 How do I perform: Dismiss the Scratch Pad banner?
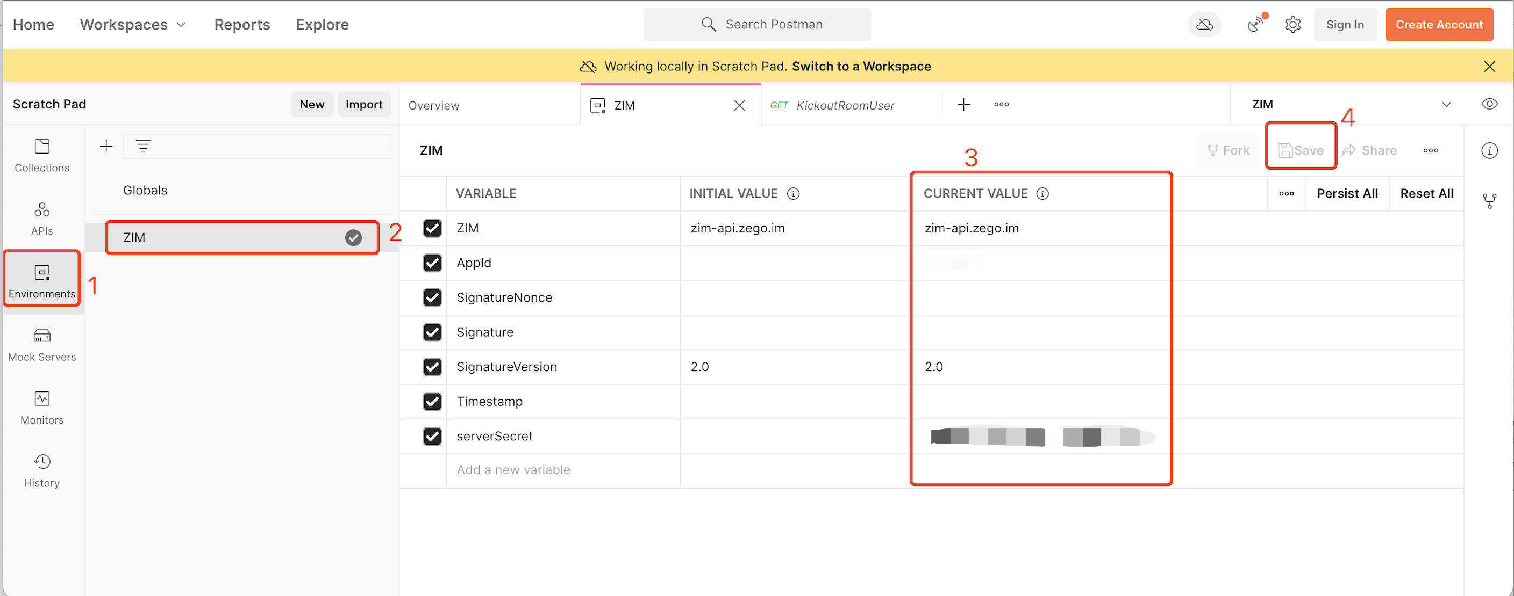(x=1489, y=67)
